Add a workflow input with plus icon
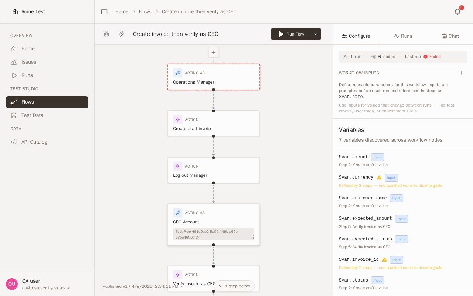 click(x=461, y=73)
